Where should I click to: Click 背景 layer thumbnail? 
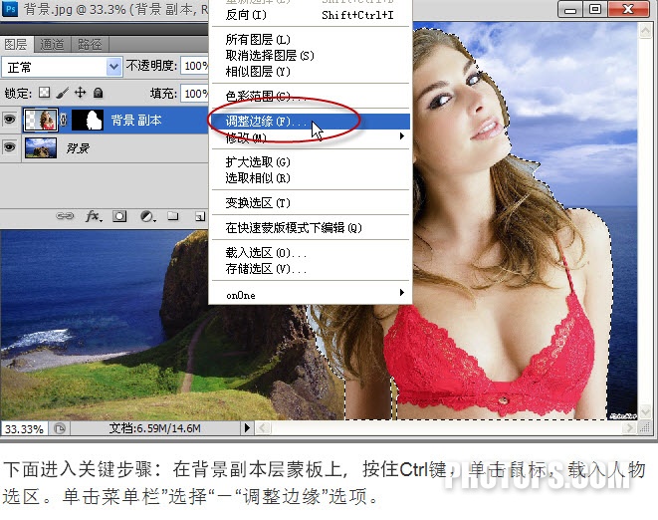pyautogui.click(x=40, y=147)
